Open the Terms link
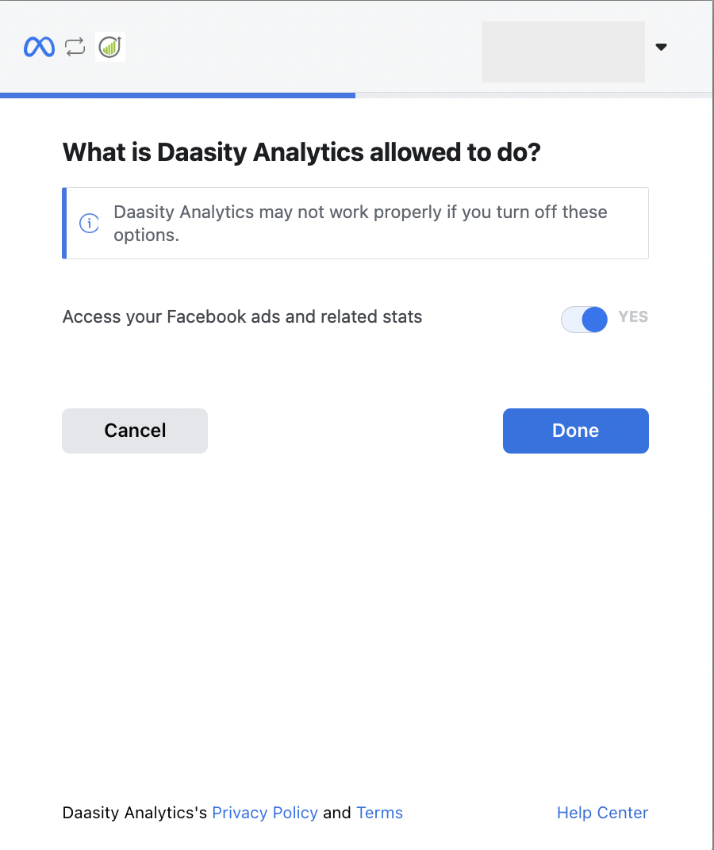 (x=379, y=813)
